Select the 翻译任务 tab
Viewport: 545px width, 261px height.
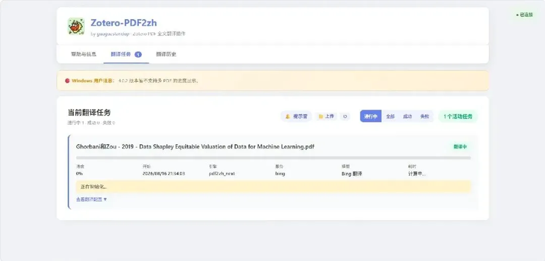coord(126,54)
